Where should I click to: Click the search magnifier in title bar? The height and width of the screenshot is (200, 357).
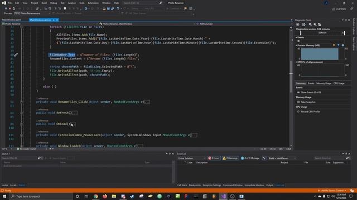[x=161, y=3]
